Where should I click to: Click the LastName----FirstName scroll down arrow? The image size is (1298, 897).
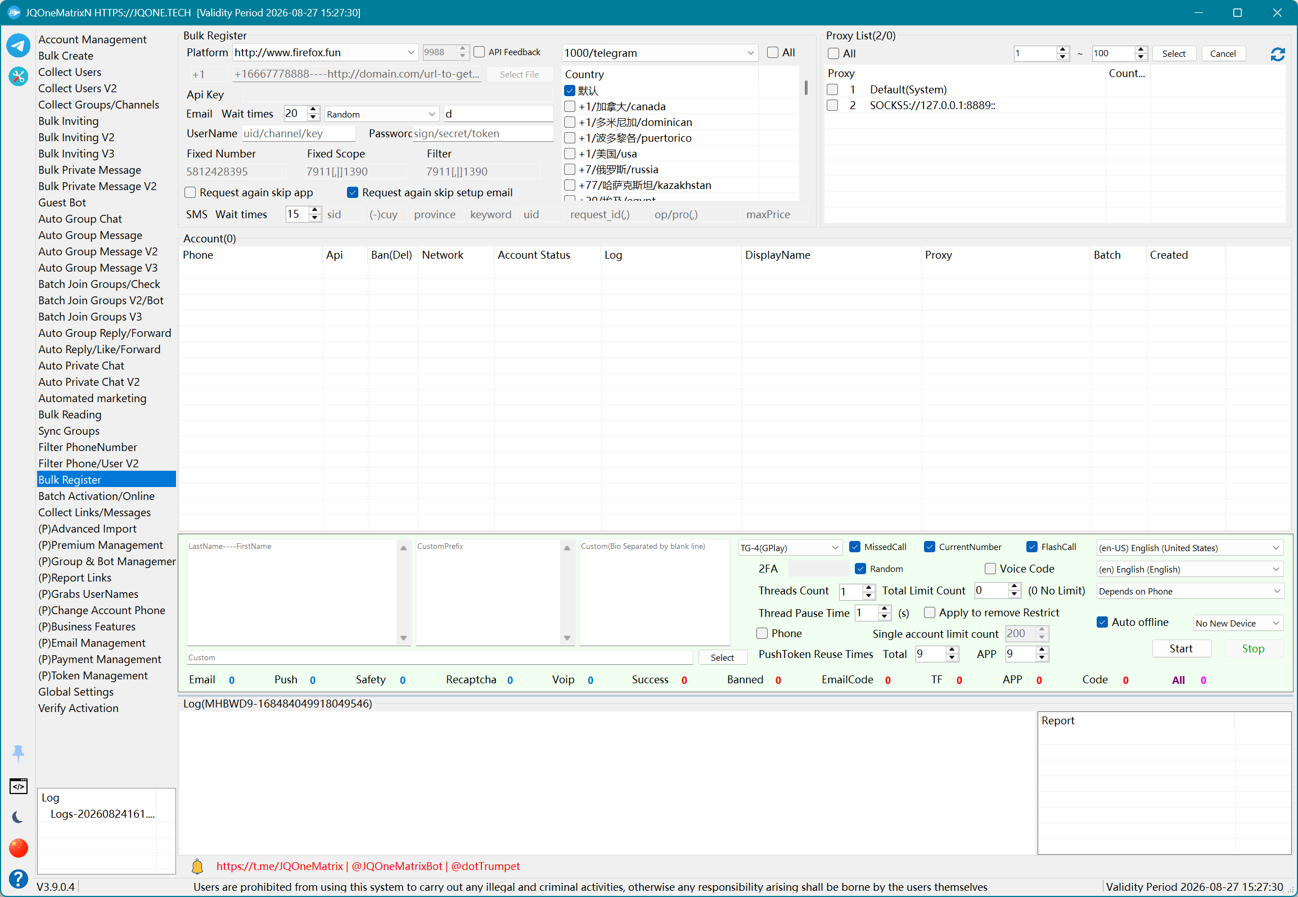pyautogui.click(x=403, y=638)
